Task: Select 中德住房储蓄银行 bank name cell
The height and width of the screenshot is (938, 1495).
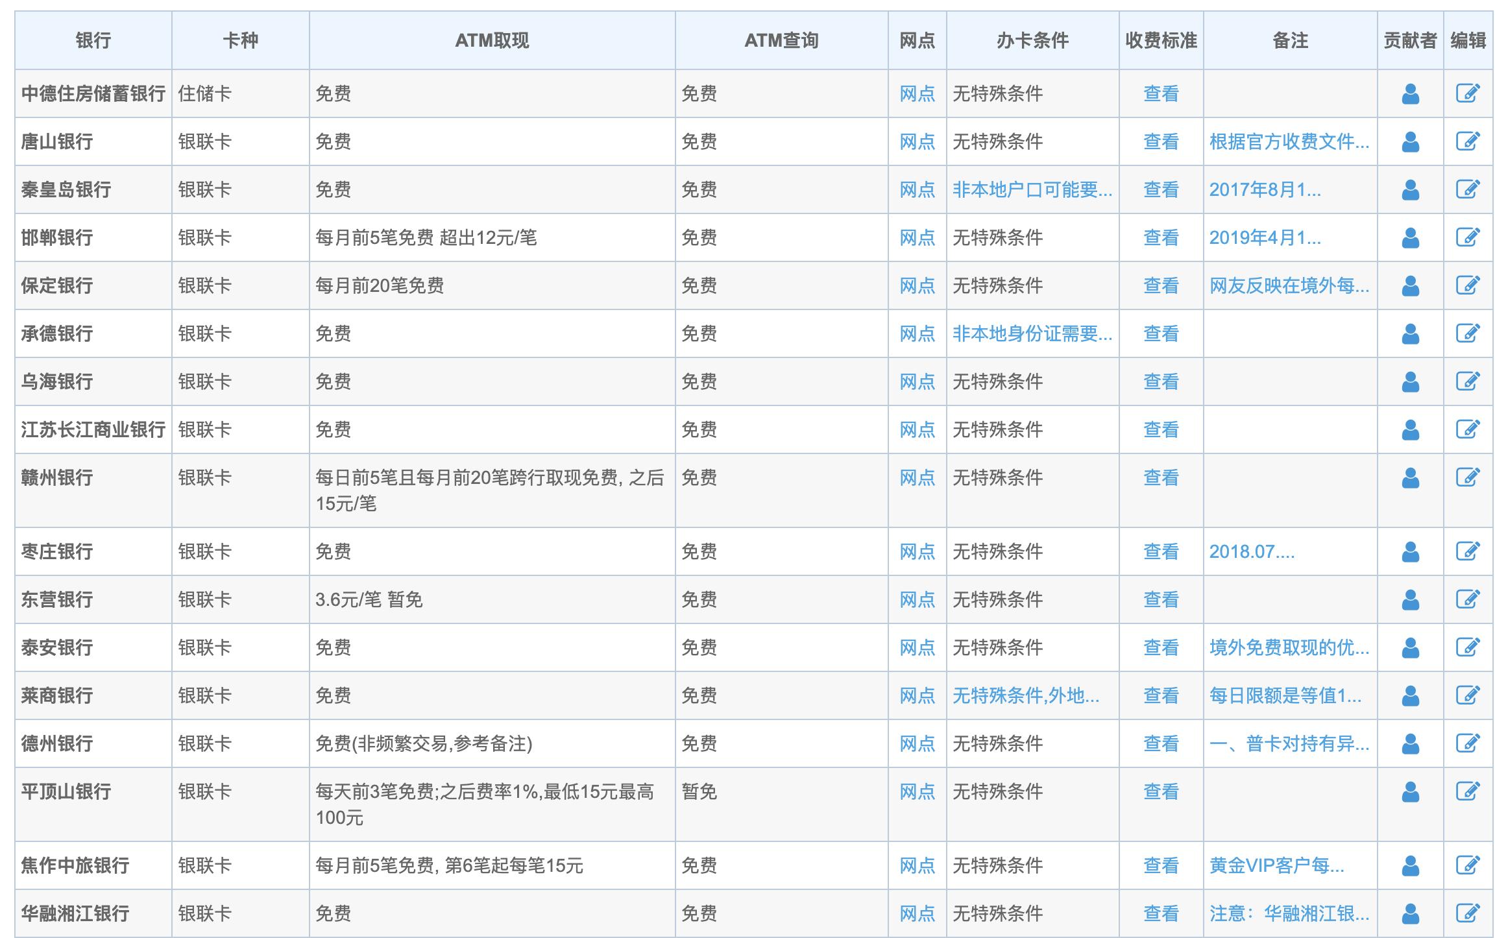Action: coord(93,94)
